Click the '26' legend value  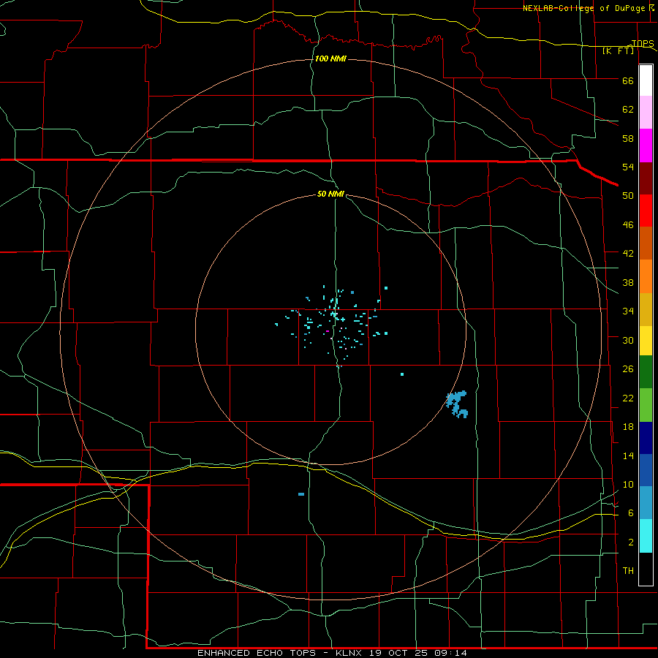(628, 369)
